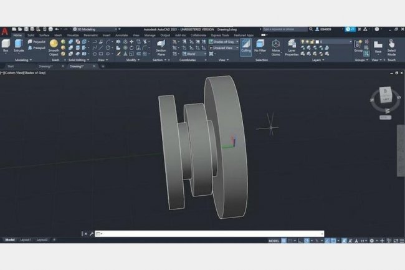The image size is (405, 270).
Task: Open the Shades of Gray visual style dropdown
Action: click(224, 42)
